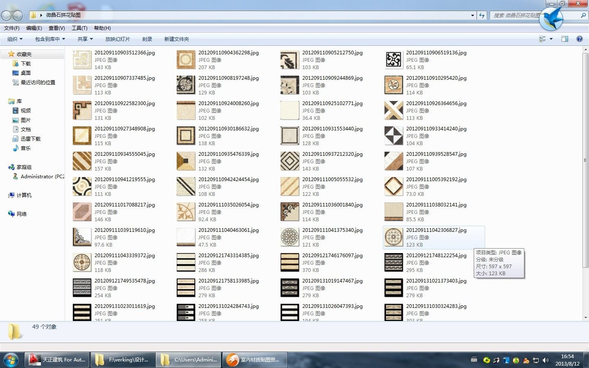
Task: Open the Start menu orb
Action: coord(11,360)
